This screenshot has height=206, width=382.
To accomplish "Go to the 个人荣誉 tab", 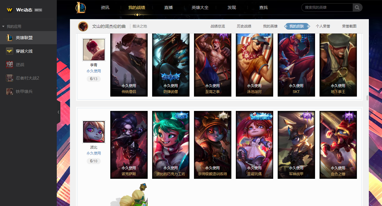I will pos(323,26).
